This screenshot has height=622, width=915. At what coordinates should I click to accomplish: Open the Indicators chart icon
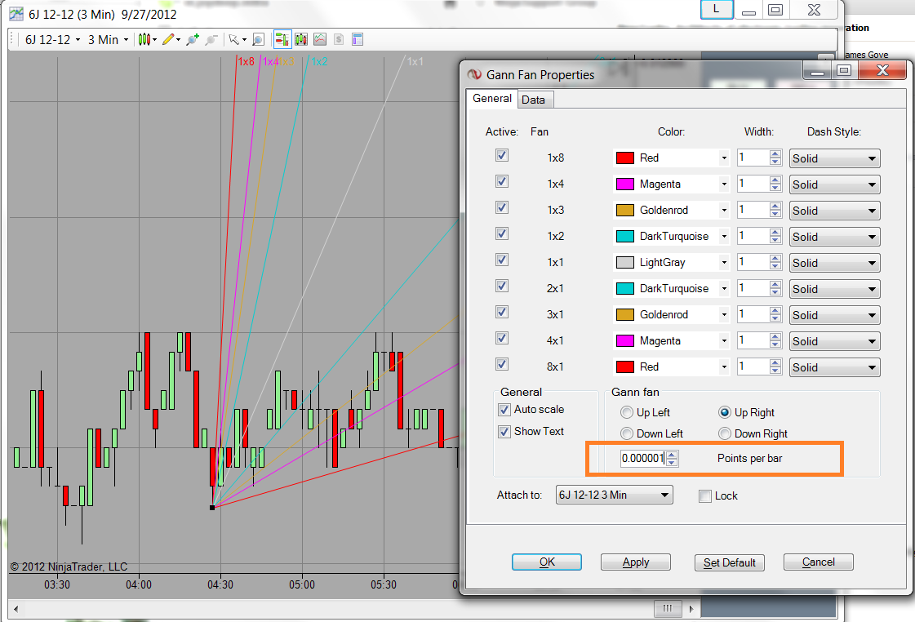tap(320, 40)
